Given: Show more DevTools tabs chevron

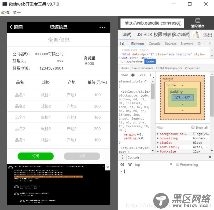Looking at the screenshot, I should 199,44.
